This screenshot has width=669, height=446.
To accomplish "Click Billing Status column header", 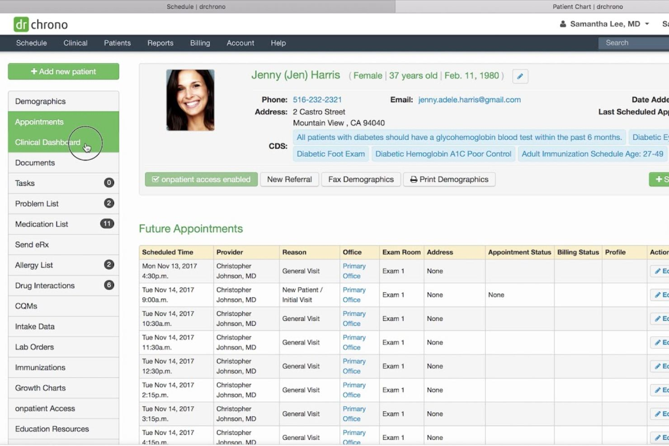I will pyautogui.click(x=578, y=252).
